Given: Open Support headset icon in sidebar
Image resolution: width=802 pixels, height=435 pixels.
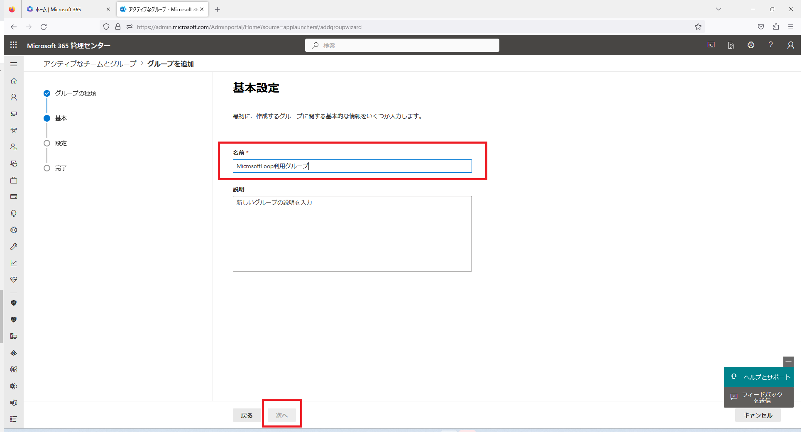Looking at the screenshot, I should pos(14,213).
